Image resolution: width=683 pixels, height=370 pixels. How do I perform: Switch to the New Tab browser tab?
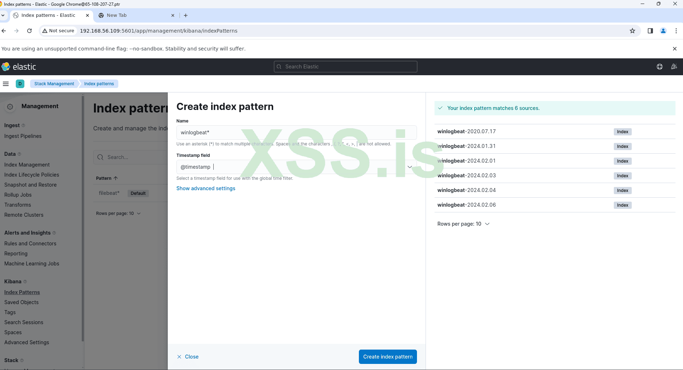[136, 15]
